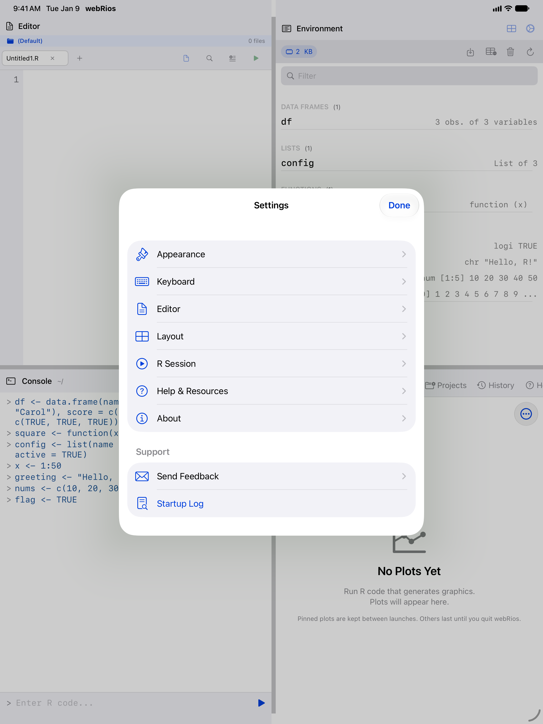Image resolution: width=543 pixels, height=724 pixels.
Task: Refresh the environment list
Action: coord(530,52)
